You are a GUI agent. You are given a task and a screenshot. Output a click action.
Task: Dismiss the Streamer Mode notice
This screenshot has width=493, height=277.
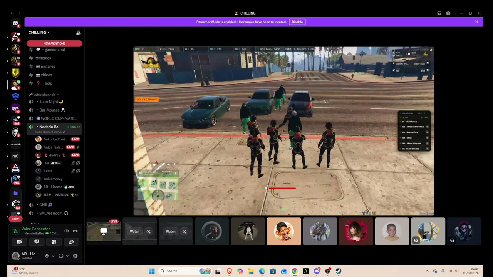tap(476, 22)
